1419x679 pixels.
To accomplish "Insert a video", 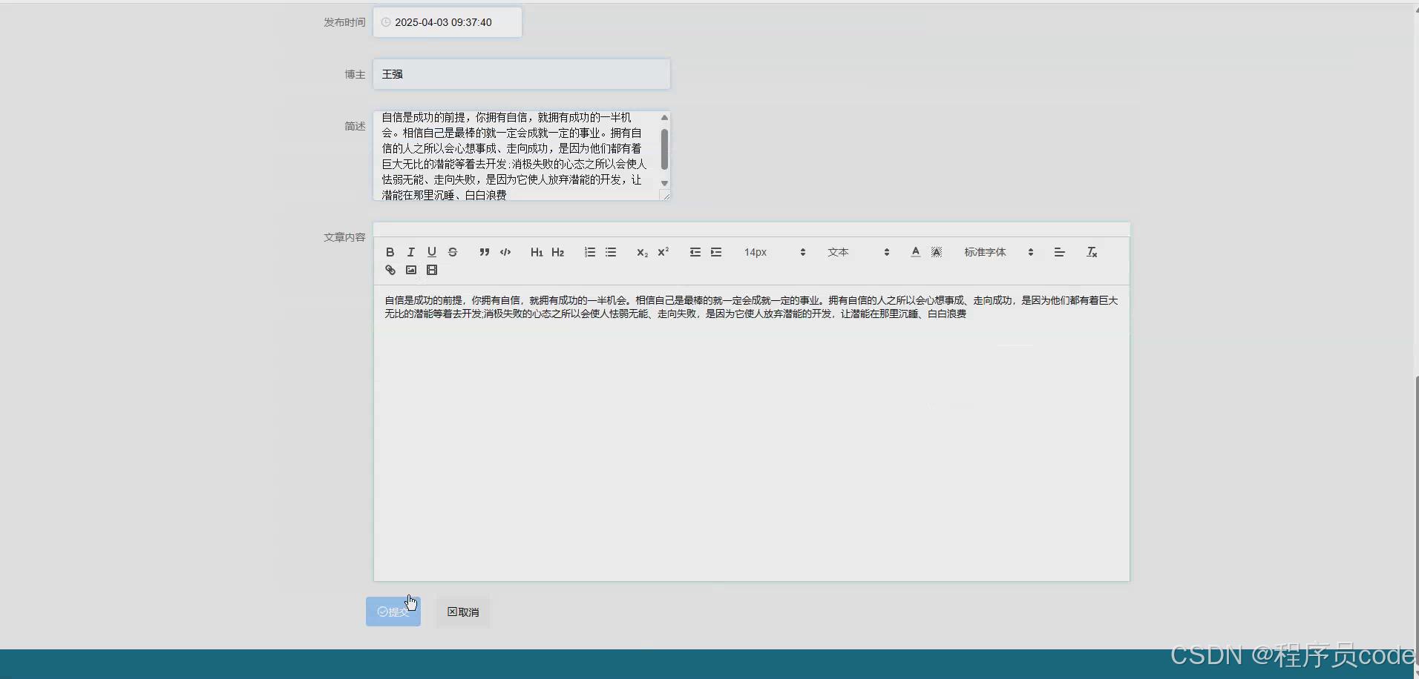I will click(x=432, y=270).
